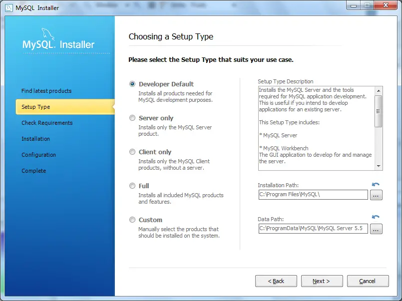Image resolution: width=402 pixels, height=301 pixels.
Task: Jump to the Complete step
Action: pos(33,171)
